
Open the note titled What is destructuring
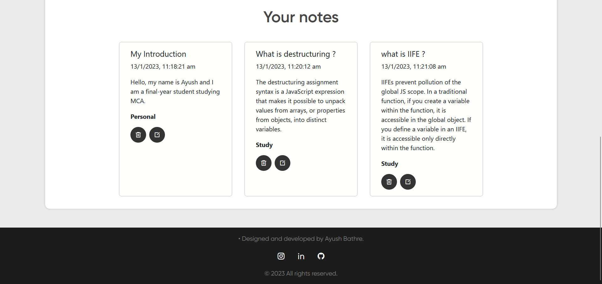(296, 54)
